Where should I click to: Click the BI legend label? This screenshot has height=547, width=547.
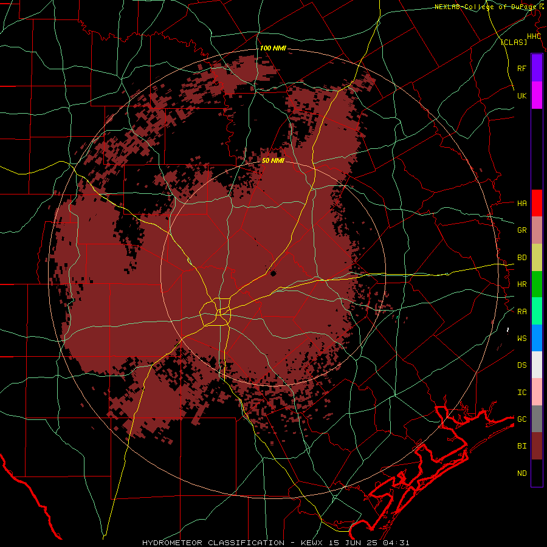[x=521, y=446]
